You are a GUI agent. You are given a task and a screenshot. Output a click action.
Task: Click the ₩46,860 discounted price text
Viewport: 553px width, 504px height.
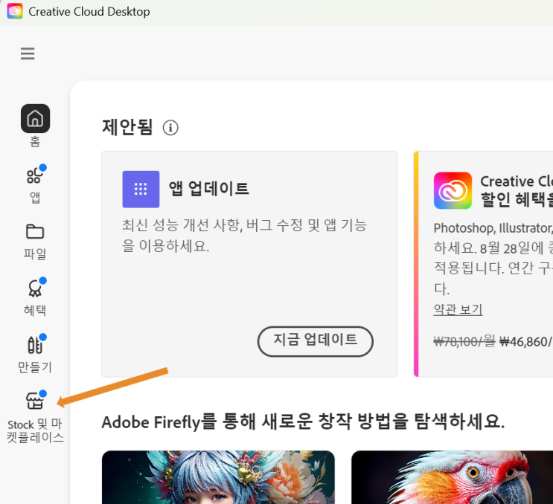coord(525,342)
